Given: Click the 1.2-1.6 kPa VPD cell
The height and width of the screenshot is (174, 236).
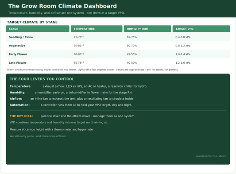Looking at the screenshot, I should [x=183, y=63].
